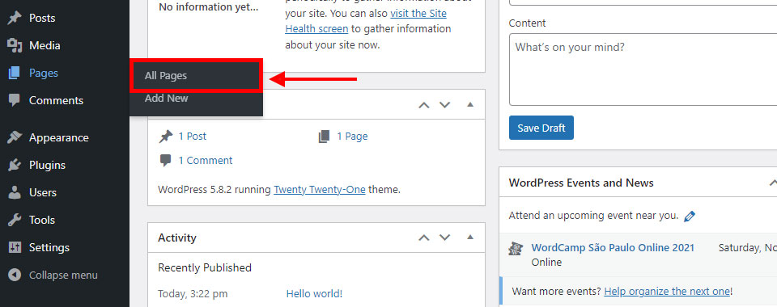Viewport: 777px width, 307px height.
Task: Click the Recently Published heading
Action: (x=205, y=268)
